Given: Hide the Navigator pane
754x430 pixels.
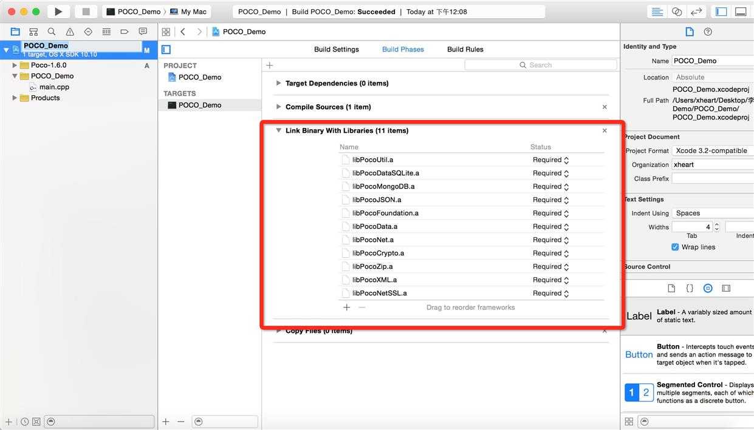Looking at the screenshot, I should [x=721, y=12].
